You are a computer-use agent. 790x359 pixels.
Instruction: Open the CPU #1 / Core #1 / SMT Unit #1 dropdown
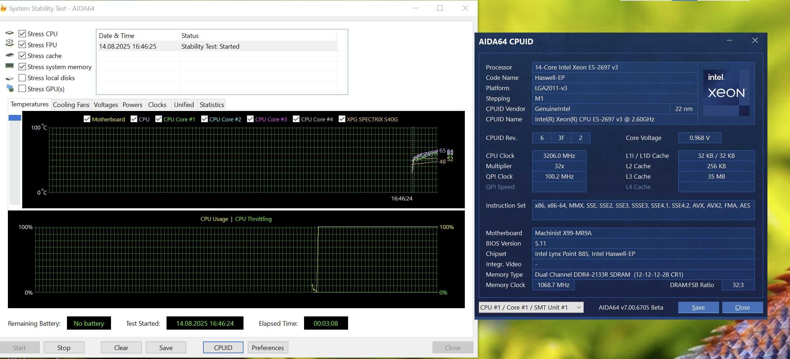coord(531,307)
